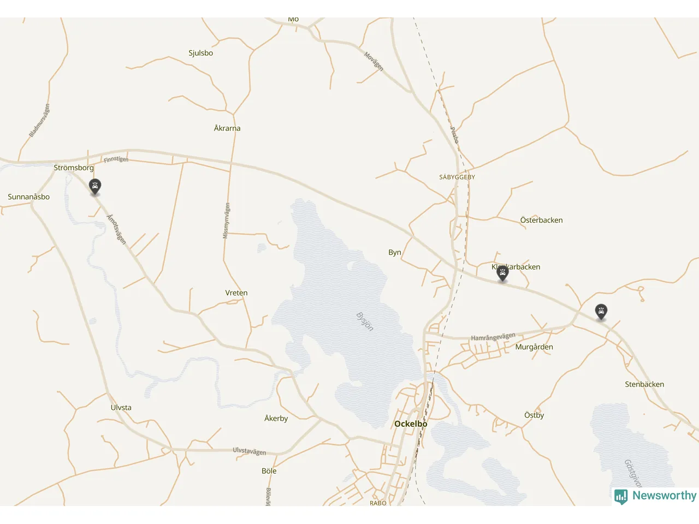699x524 pixels.
Task: Click the car marker near Strömsborg
Action: click(x=95, y=187)
